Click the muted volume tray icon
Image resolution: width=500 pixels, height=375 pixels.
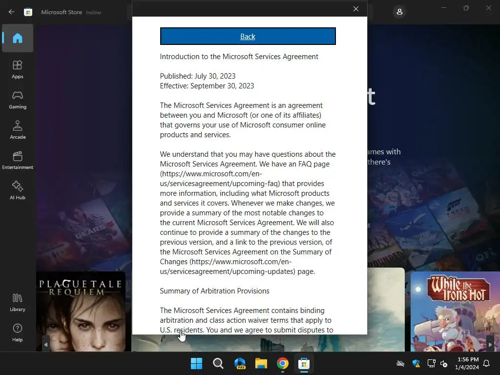pos(444,363)
